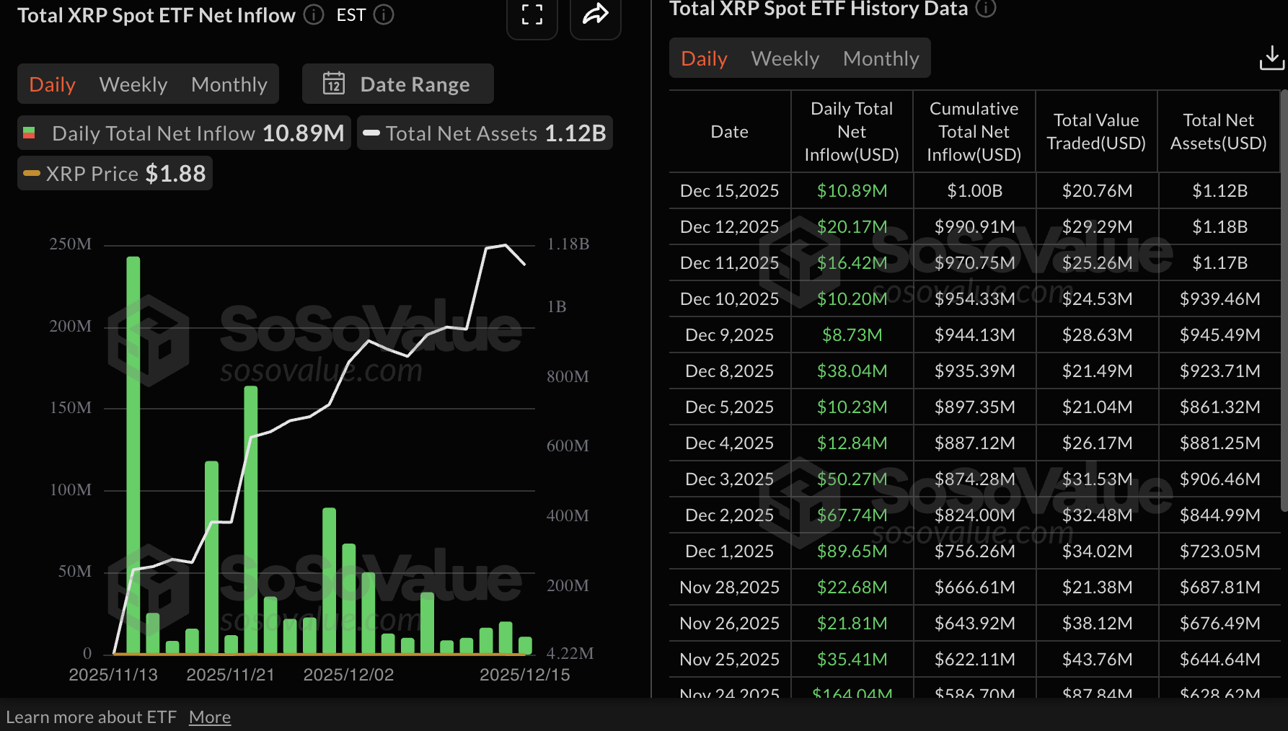Viewport: 1288px width, 731px height.
Task: Enter fullscreen chart view
Action: click(532, 14)
